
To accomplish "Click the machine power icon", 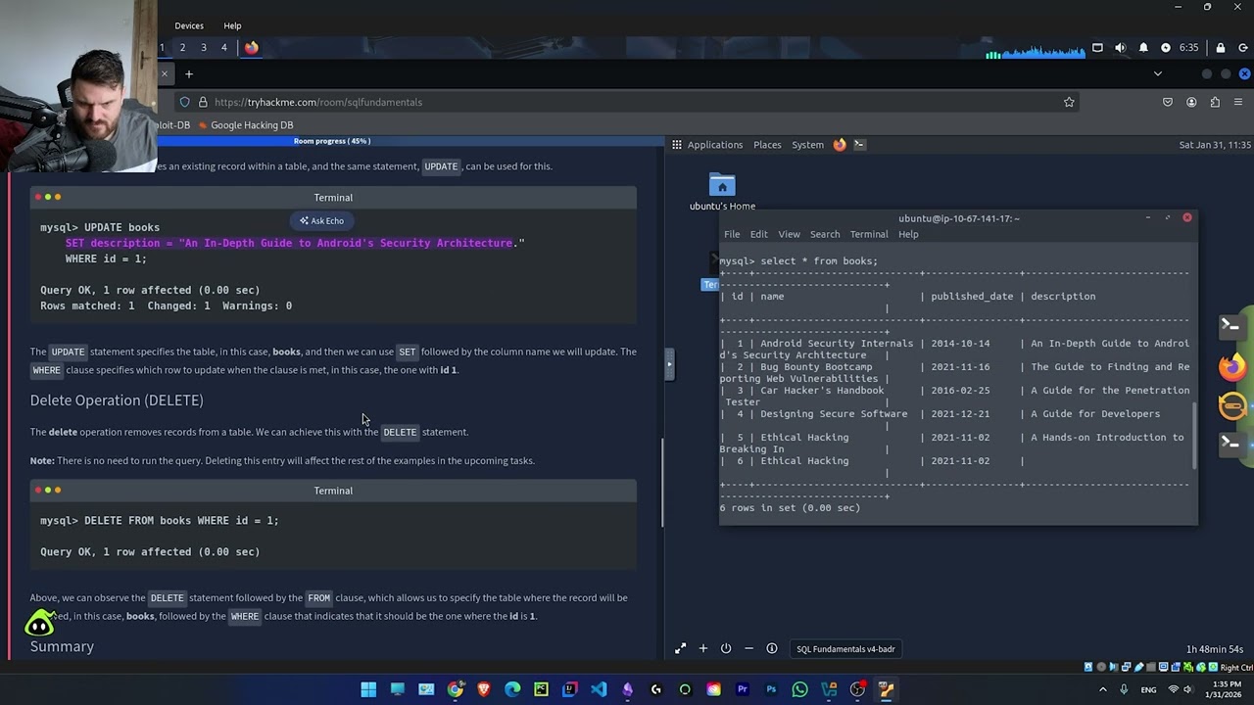I will (726, 648).
